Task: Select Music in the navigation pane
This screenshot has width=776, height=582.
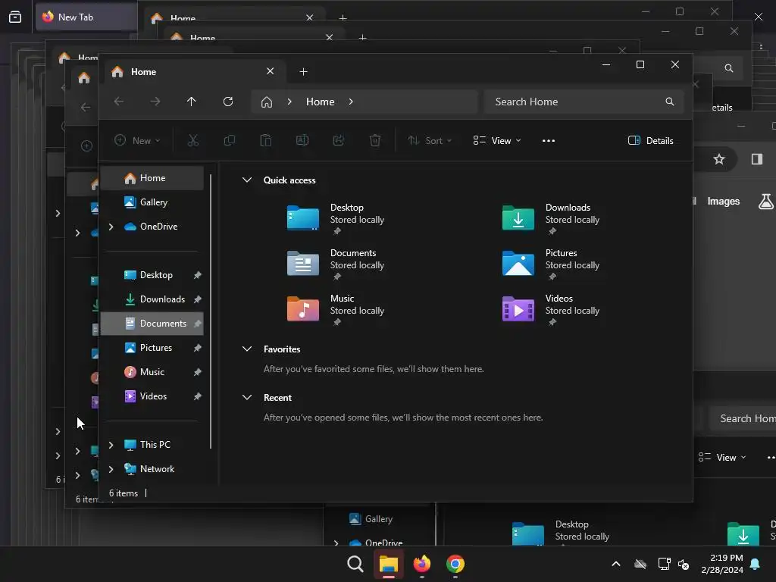Action: coord(152,372)
